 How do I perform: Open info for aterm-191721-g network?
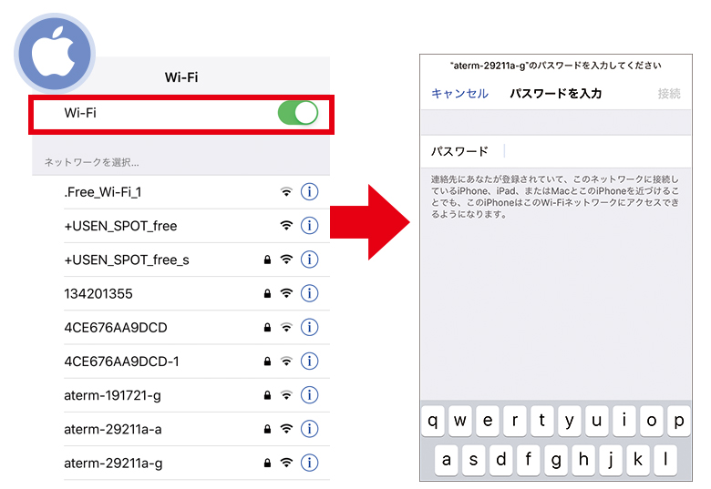click(309, 395)
